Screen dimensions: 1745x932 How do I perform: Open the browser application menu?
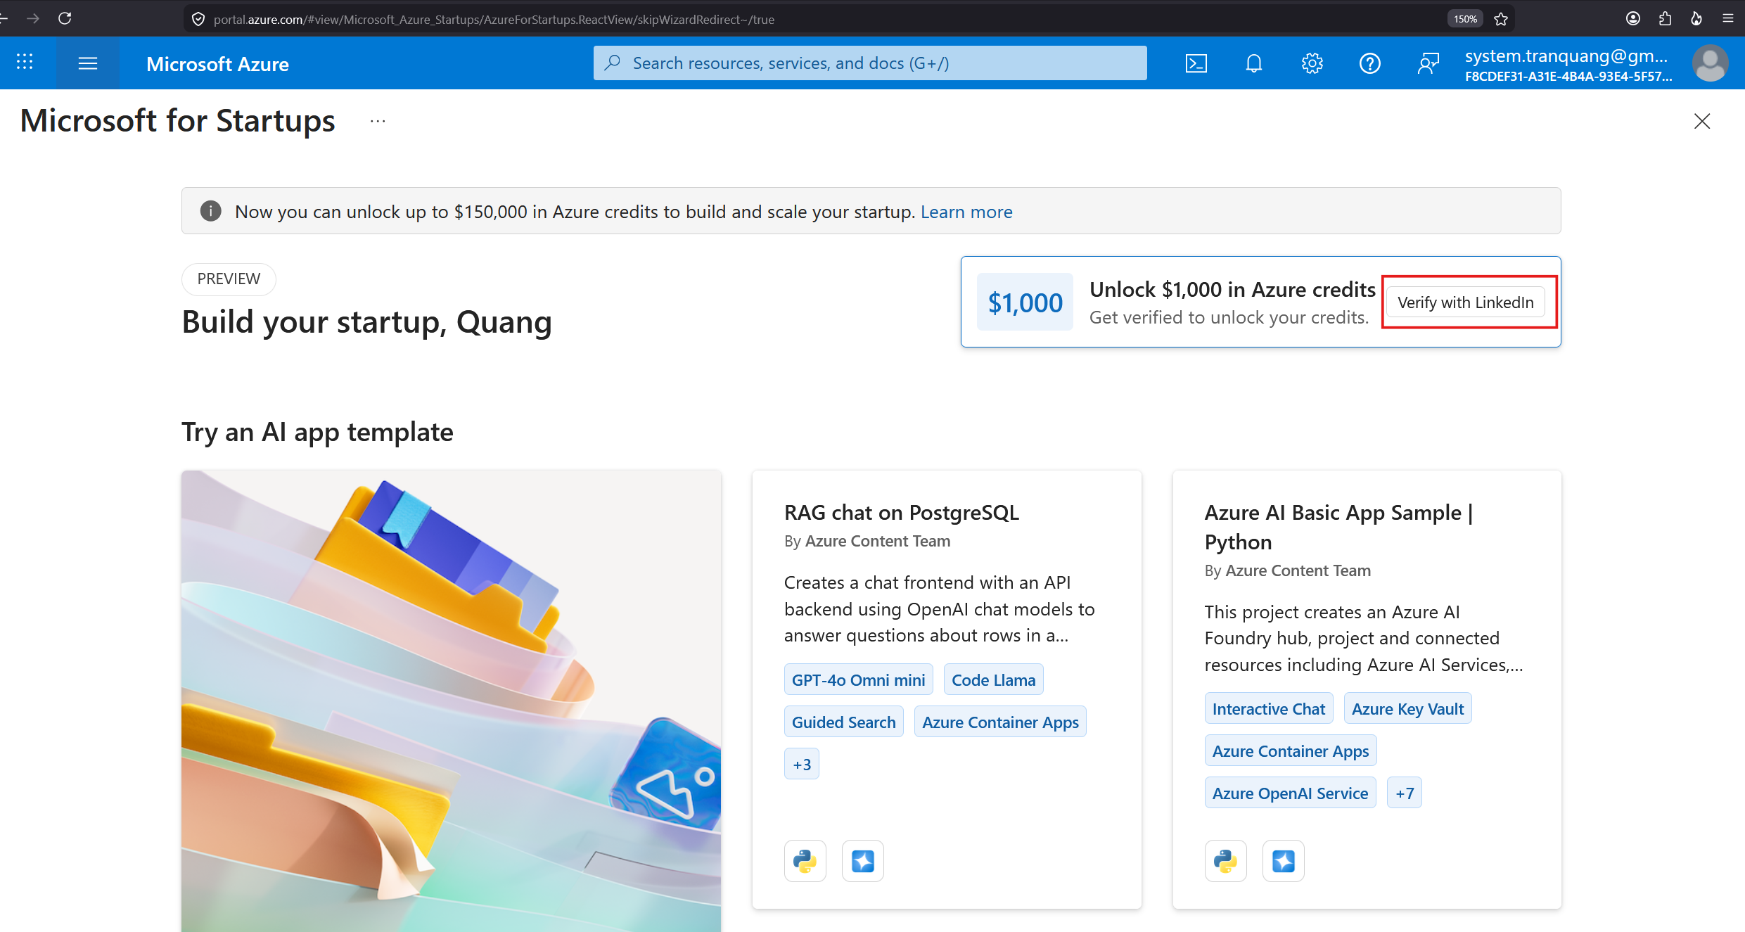tap(1728, 19)
